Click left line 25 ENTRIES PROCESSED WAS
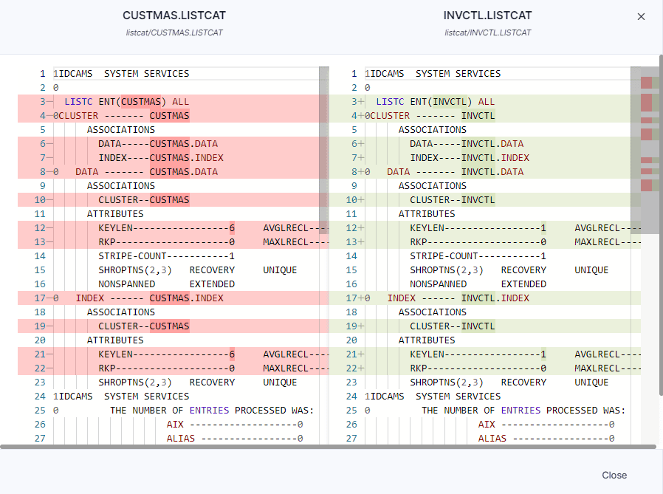The image size is (663, 494). [x=212, y=411]
